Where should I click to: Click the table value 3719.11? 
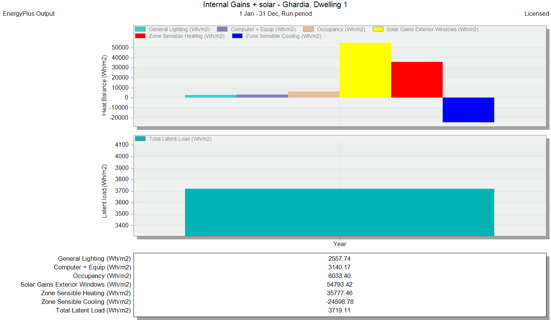[x=339, y=310]
